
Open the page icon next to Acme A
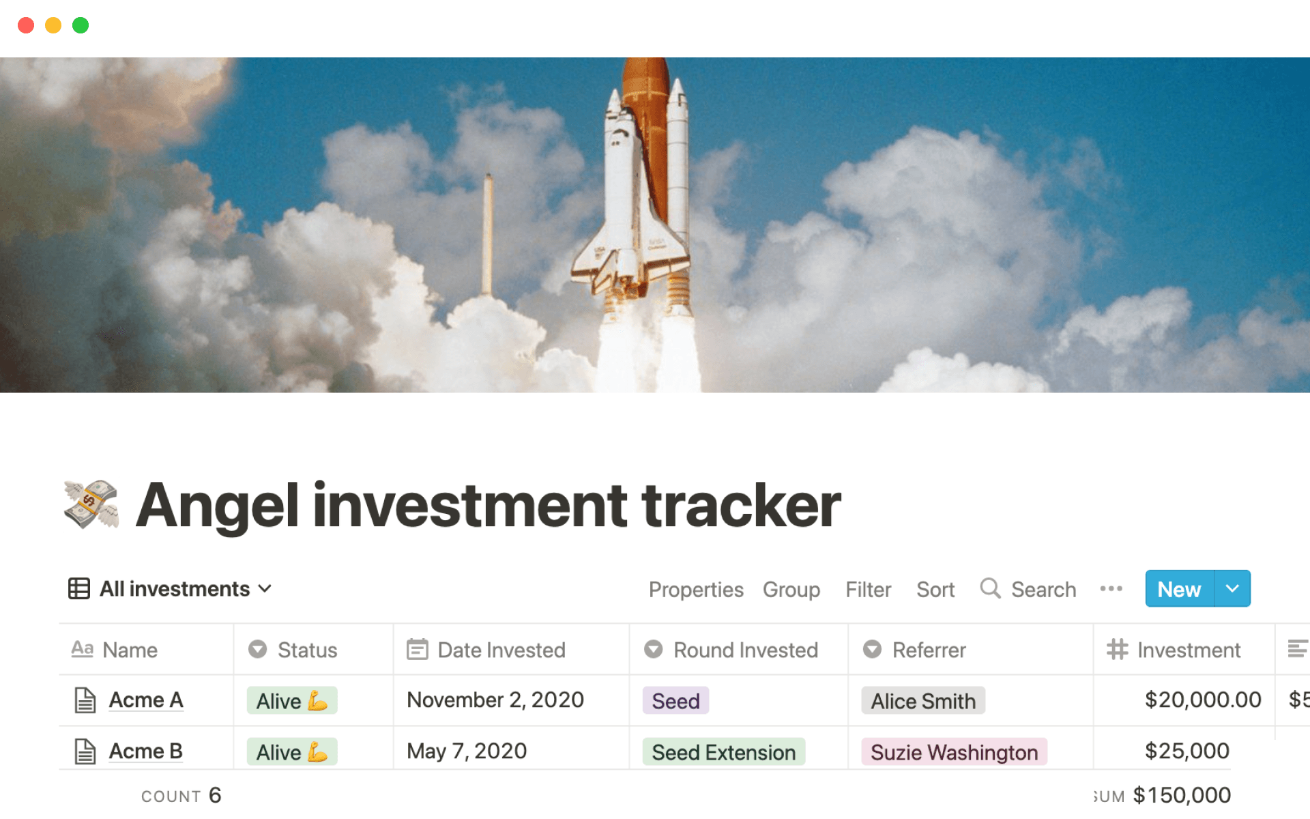[85, 700]
